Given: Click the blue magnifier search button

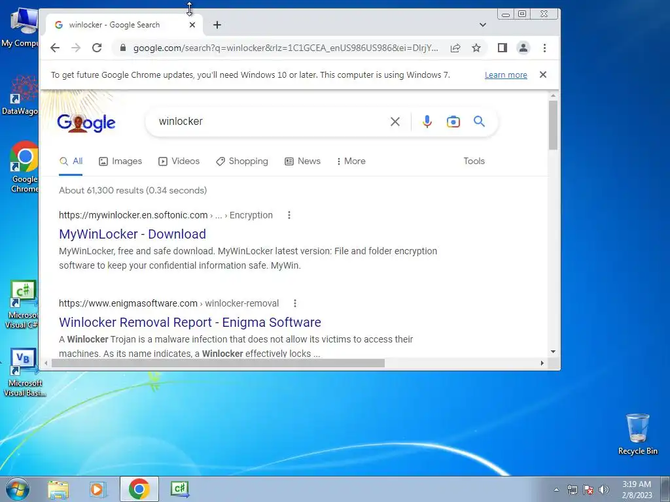Looking at the screenshot, I should (x=480, y=122).
